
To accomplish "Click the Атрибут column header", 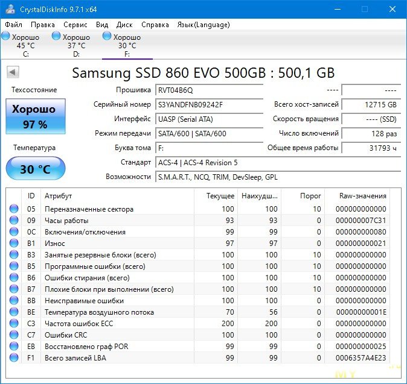I will pos(58,196).
